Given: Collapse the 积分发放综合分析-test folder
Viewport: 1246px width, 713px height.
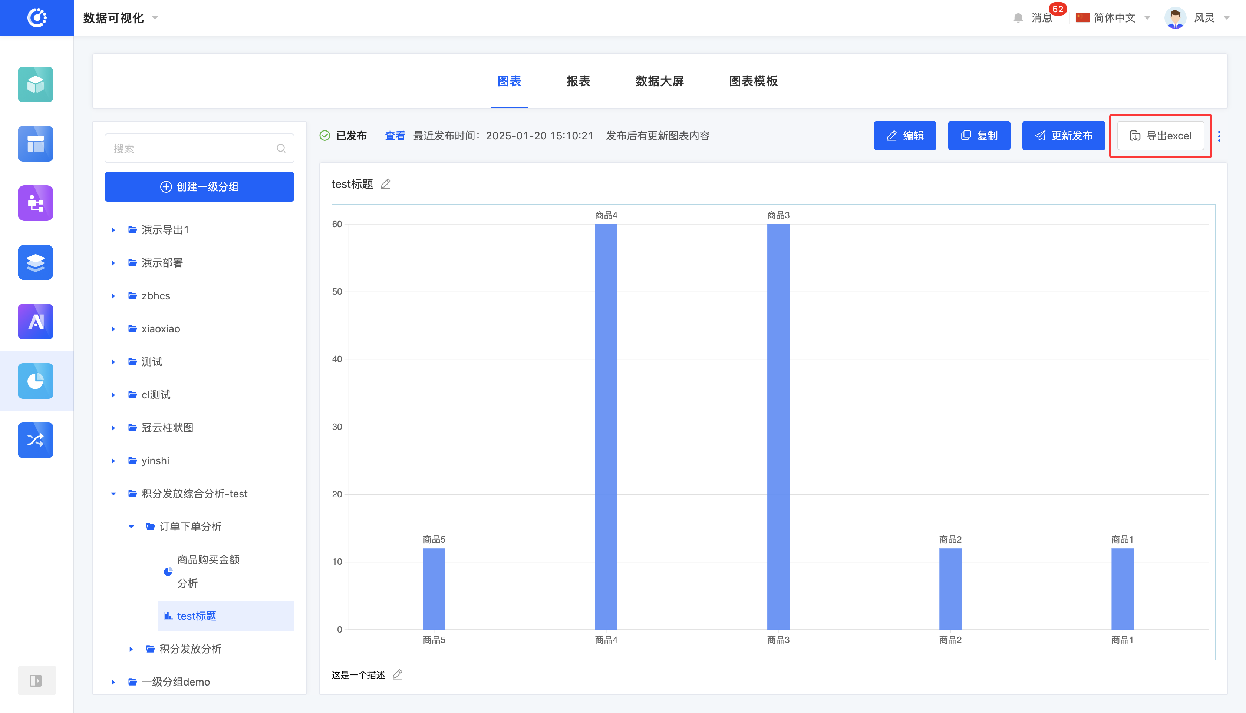Looking at the screenshot, I should (x=113, y=494).
